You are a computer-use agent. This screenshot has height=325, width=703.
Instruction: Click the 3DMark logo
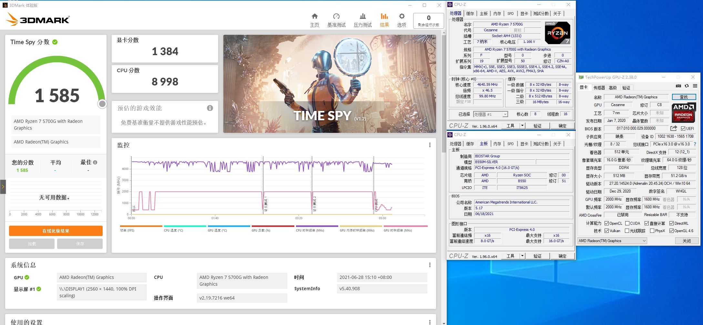click(38, 19)
